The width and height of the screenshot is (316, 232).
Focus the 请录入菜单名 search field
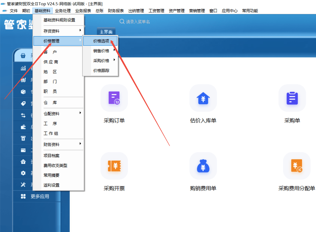click(138, 22)
